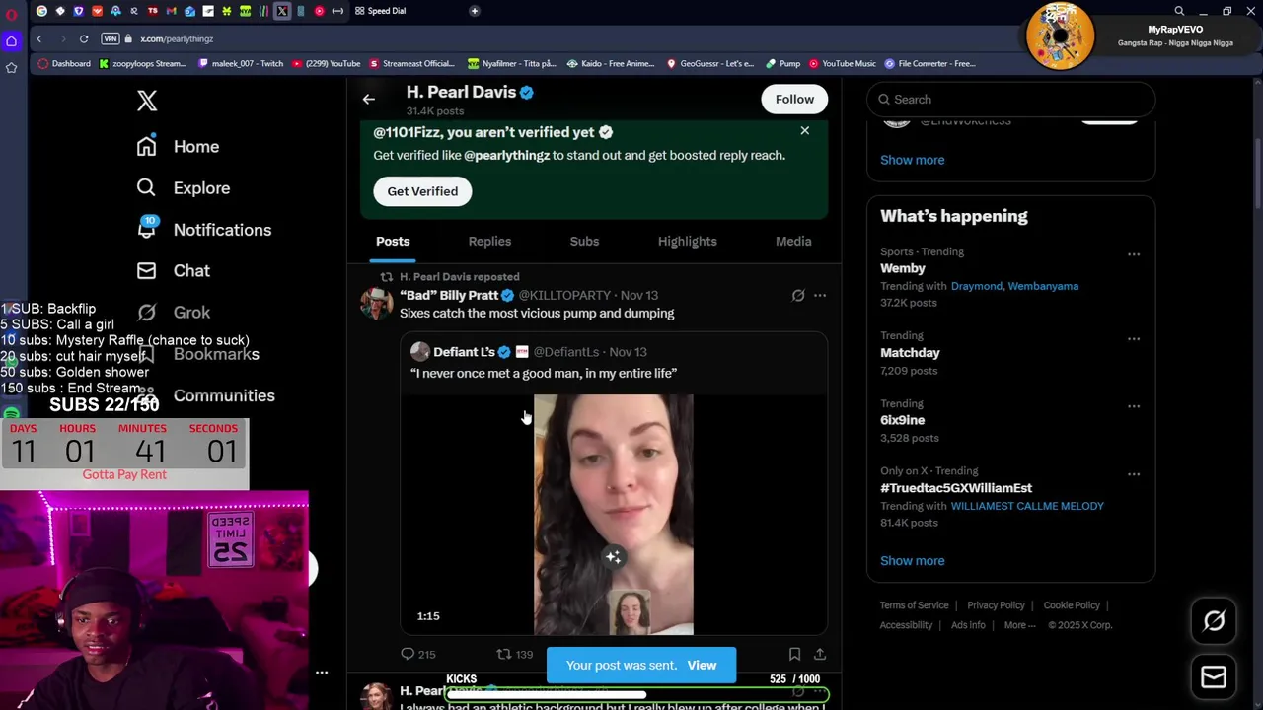Expand the More footer menu
Screen dimensions: 1263x710
tap(1019, 625)
